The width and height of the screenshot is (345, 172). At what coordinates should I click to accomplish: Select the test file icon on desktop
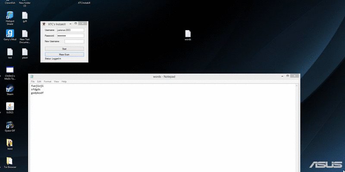tap(10, 53)
